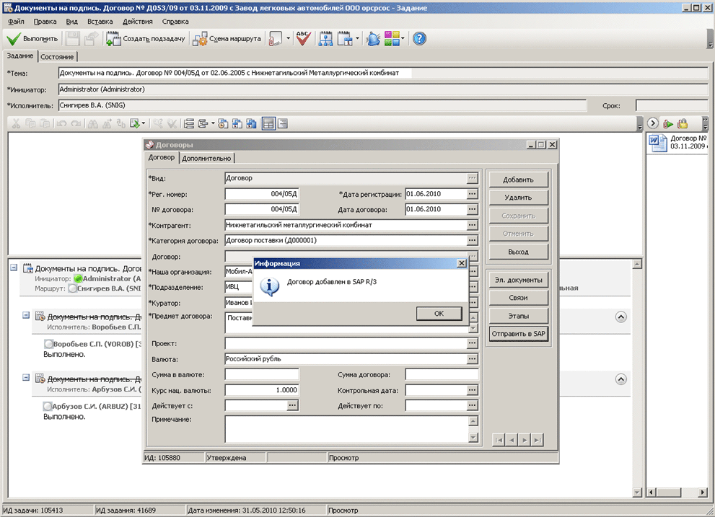This screenshot has width=715, height=517.
Task: Click the subtasks icon with clock overlay
Action: click(223, 123)
